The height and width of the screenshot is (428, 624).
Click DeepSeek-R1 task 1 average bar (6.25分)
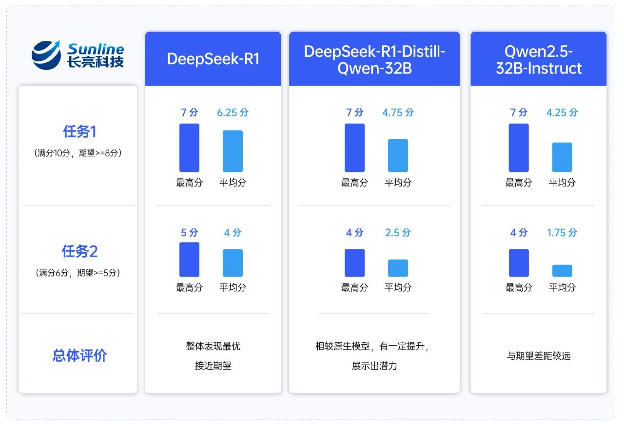[x=233, y=151]
